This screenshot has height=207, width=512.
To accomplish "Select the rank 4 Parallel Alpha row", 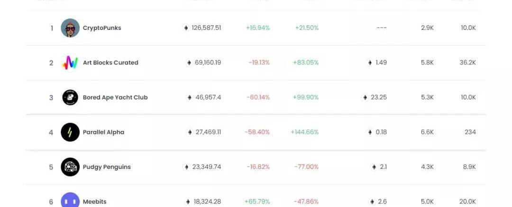I will point(256,132).
